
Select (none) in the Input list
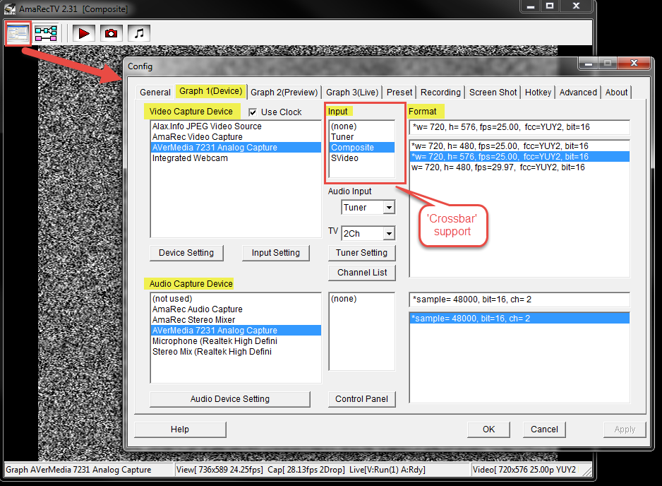362,126
